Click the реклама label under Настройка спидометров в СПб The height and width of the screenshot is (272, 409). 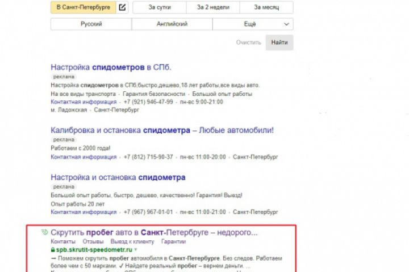coord(64,77)
